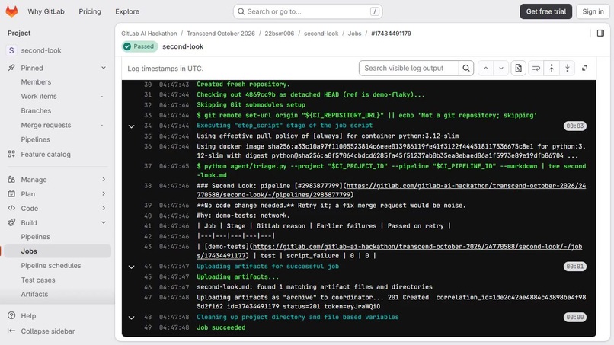Click the Manage section icon

click(x=11, y=179)
